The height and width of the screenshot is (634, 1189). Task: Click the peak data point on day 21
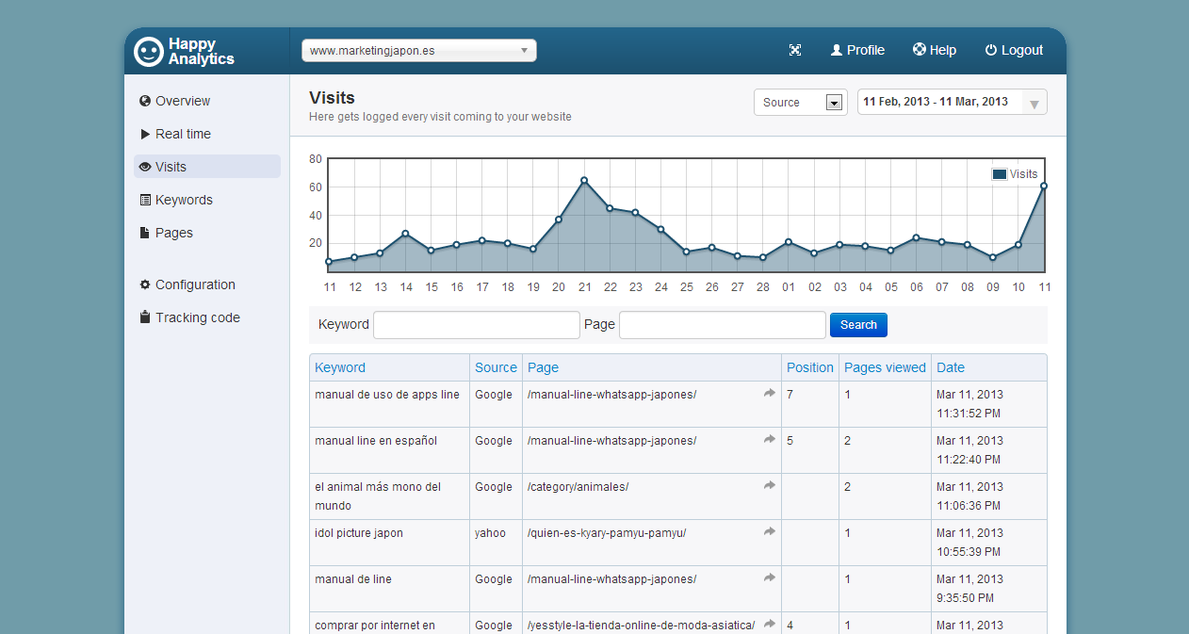(584, 180)
